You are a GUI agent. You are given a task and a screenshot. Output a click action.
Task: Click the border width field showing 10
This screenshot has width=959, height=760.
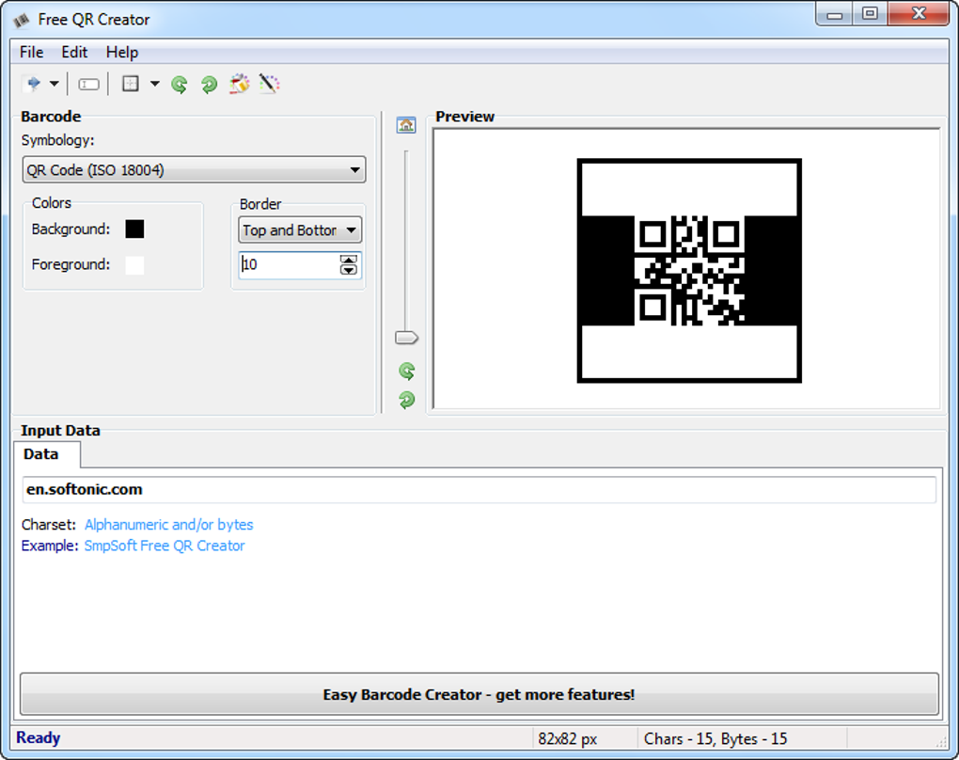289,264
